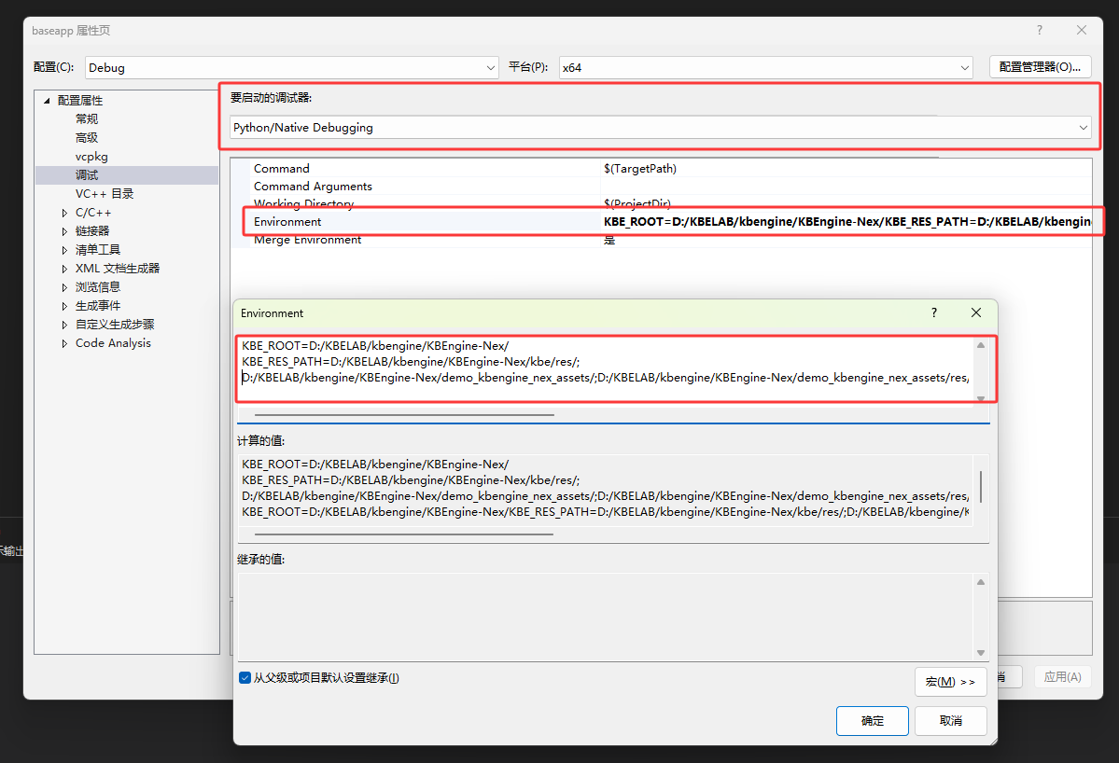
Task: Click the 取消 button in Environment dialog
Action: (x=950, y=721)
